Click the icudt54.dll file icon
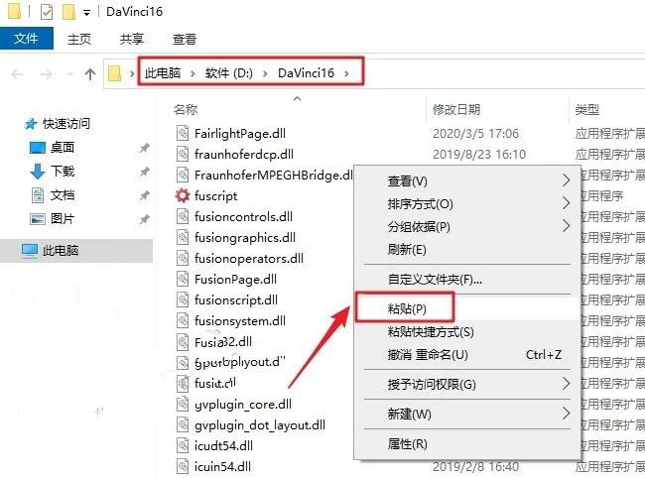645x478 pixels. click(183, 446)
